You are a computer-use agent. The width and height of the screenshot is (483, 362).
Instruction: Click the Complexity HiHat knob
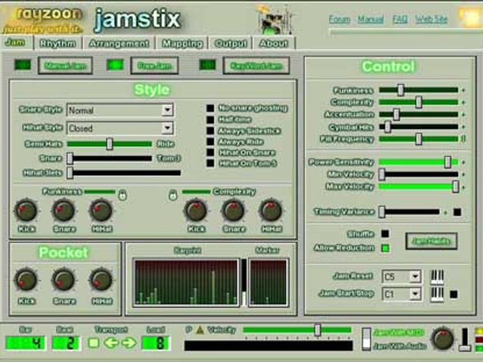pos(271,210)
